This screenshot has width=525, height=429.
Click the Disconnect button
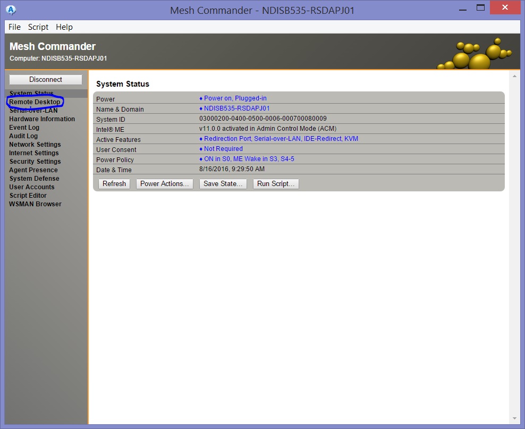coord(46,79)
